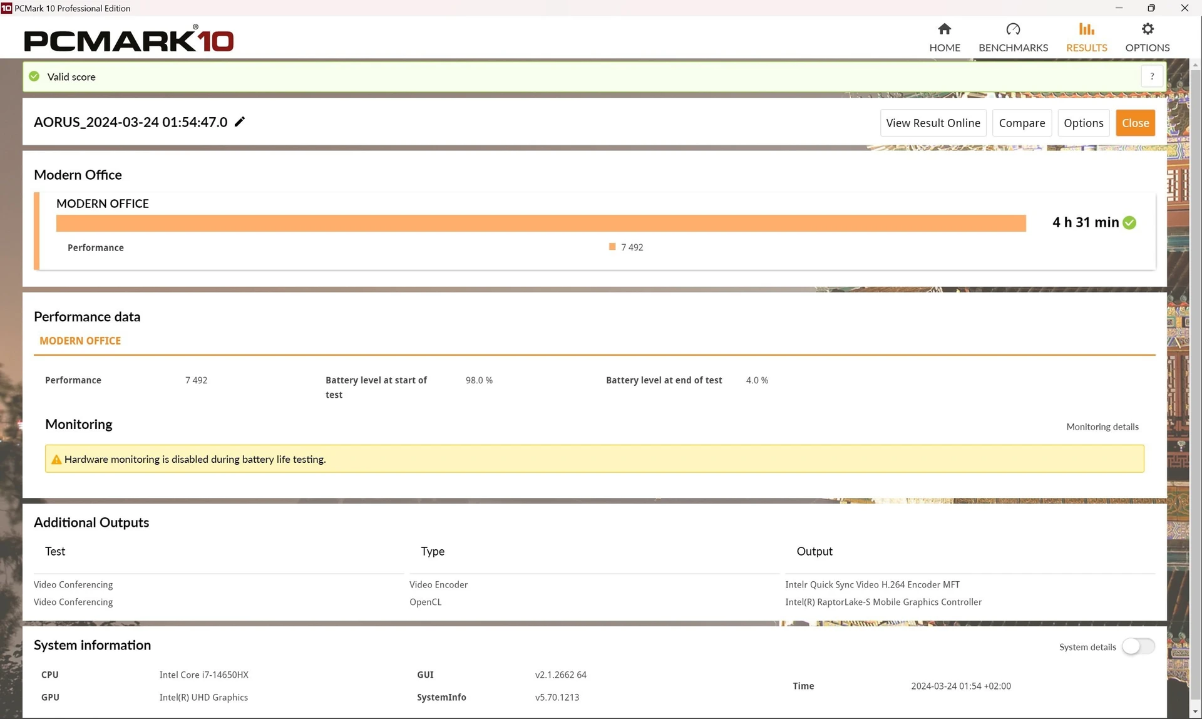
Task: Open the Results bar chart icon
Action: tap(1086, 29)
